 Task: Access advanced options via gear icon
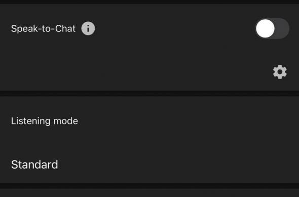280,72
